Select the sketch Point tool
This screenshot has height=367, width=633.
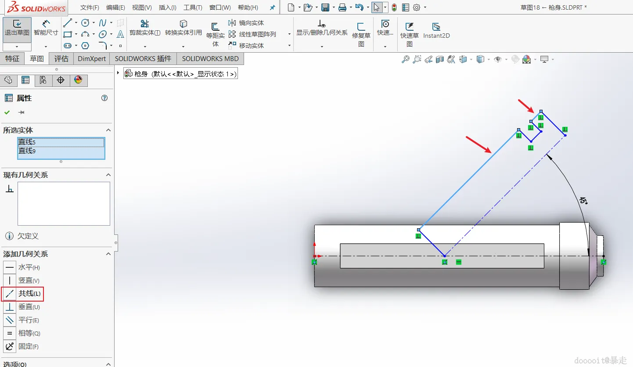120,46
